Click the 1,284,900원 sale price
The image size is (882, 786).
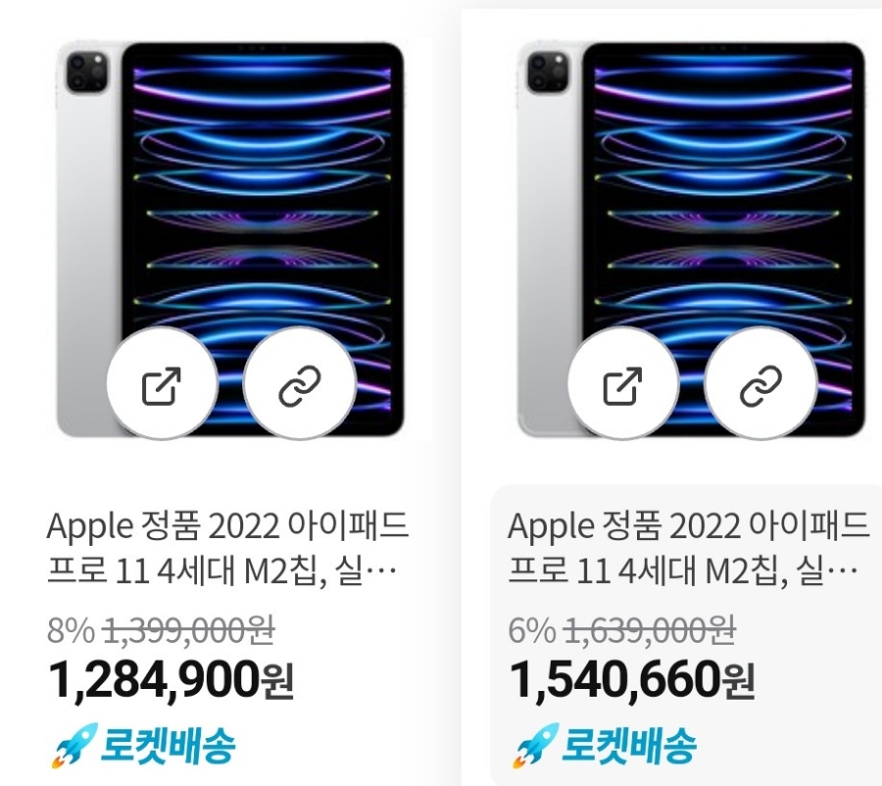171,679
